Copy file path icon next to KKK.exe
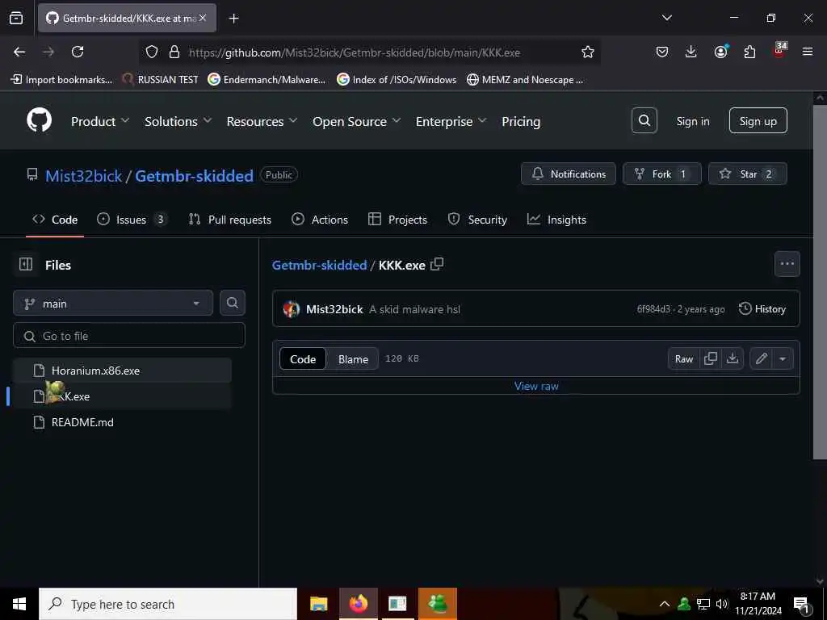 [x=437, y=264]
